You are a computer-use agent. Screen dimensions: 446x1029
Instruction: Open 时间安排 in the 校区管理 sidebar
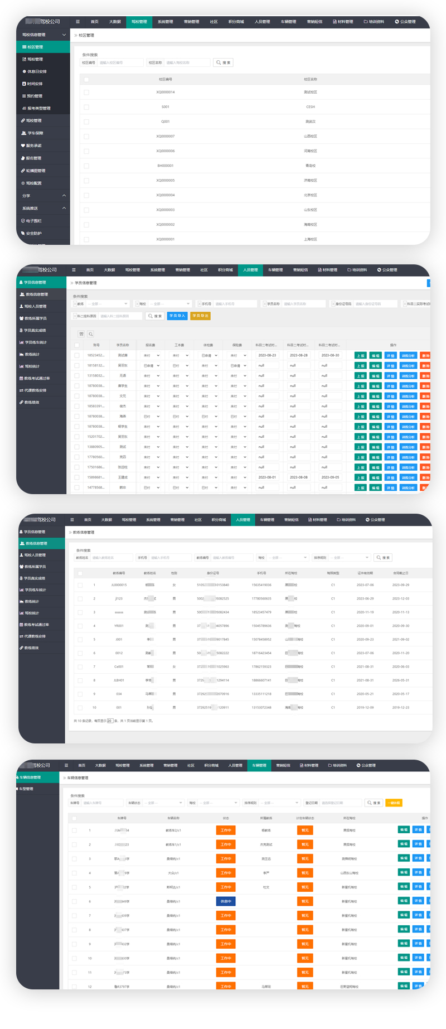click(35, 84)
